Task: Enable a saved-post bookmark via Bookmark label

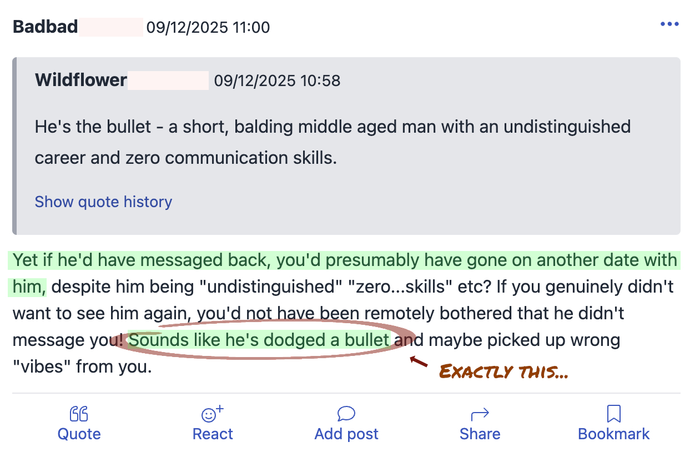Action: 613,434
